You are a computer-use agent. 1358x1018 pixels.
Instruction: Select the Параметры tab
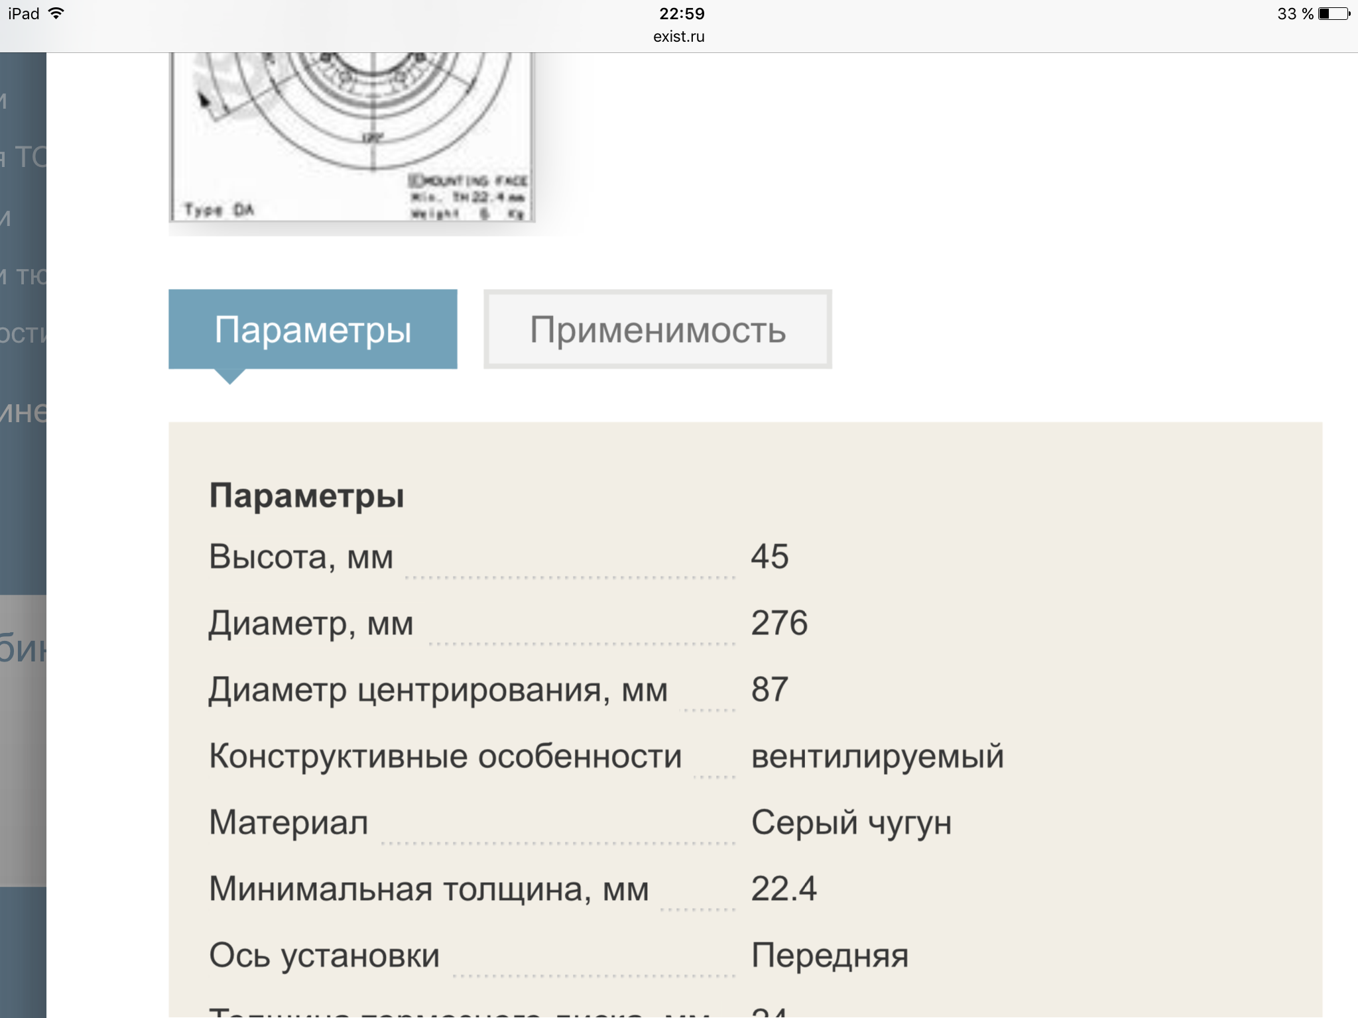(x=312, y=329)
